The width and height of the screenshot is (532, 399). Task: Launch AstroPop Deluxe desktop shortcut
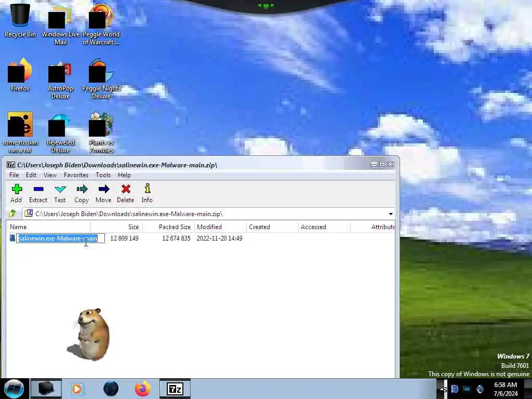(60, 79)
